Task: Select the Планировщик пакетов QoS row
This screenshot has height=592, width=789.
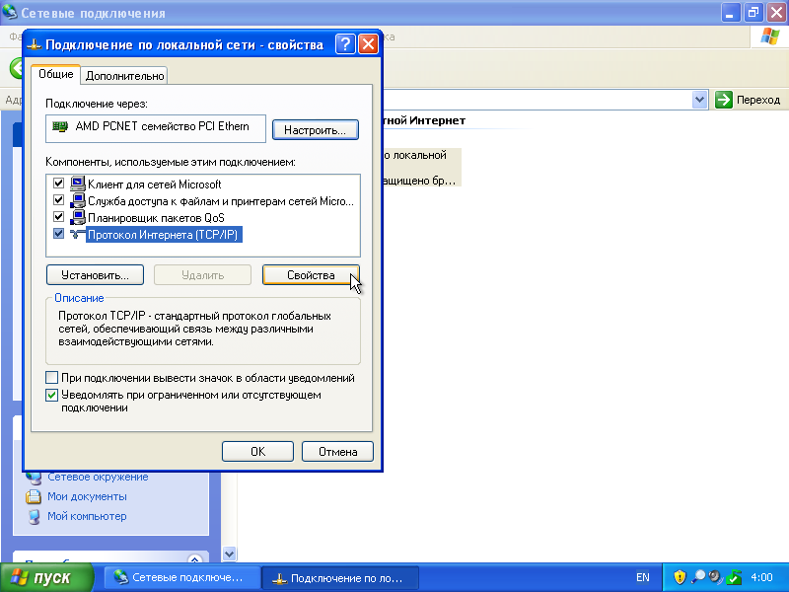Action: (203, 217)
